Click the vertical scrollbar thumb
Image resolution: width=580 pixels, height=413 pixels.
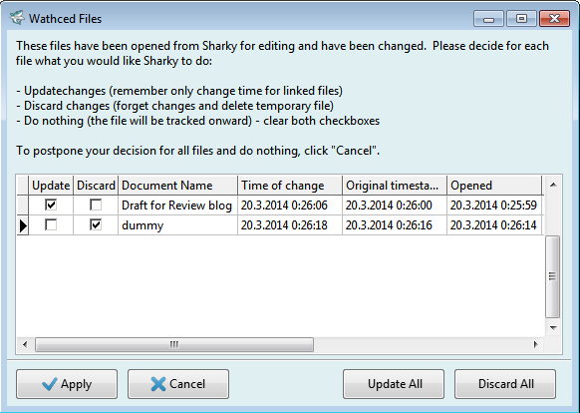pyautogui.click(x=553, y=276)
